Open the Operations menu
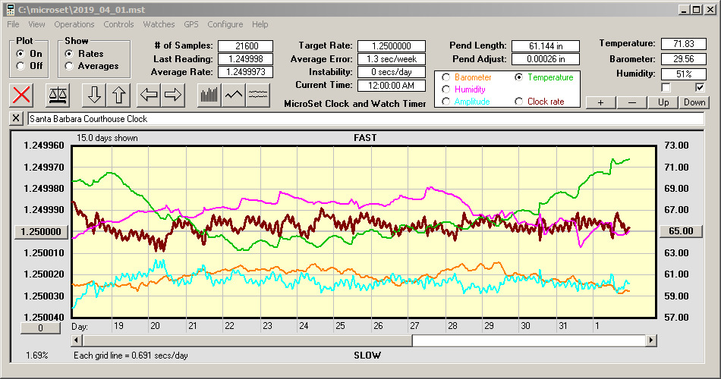The height and width of the screenshot is (379, 721). coord(74,24)
